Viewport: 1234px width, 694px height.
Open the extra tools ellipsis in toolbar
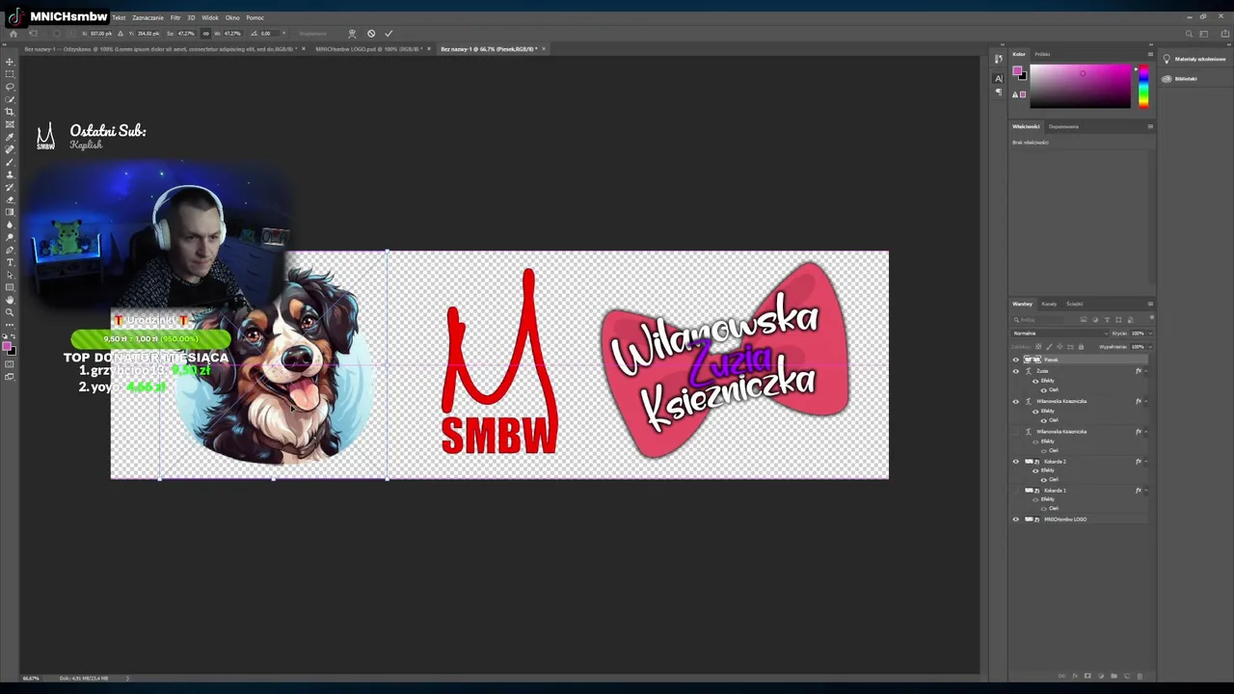coord(10,325)
